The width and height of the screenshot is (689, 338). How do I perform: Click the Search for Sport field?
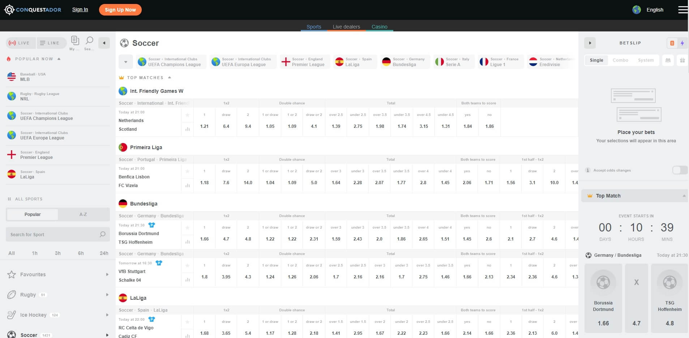54,234
